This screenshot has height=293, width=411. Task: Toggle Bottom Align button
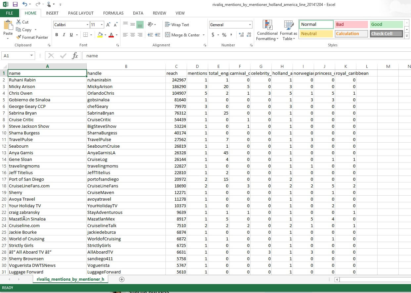[140, 24]
